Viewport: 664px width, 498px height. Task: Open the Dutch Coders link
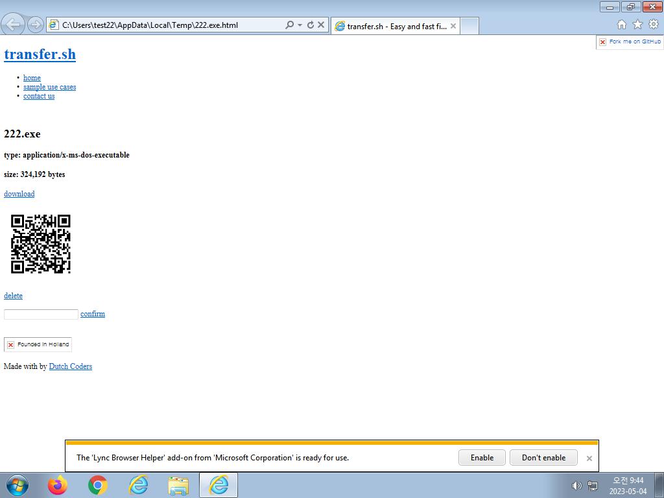[x=70, y=367]
